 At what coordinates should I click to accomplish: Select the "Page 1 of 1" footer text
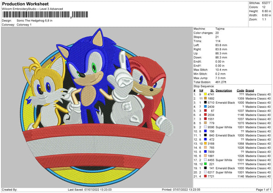click(x=263, y=189)
